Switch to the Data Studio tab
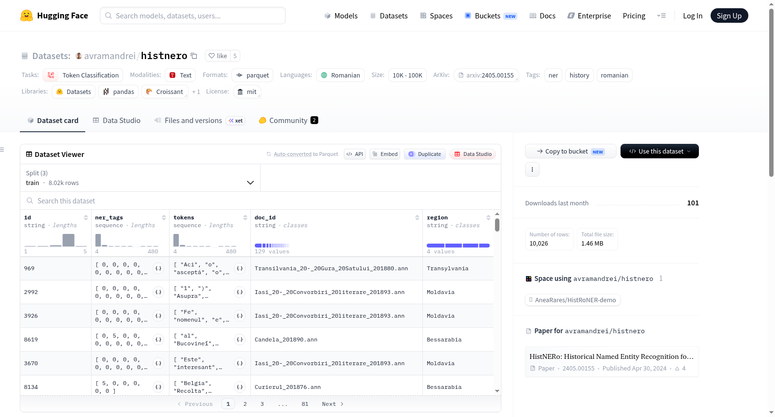775x417 pixels. point(117,120)
